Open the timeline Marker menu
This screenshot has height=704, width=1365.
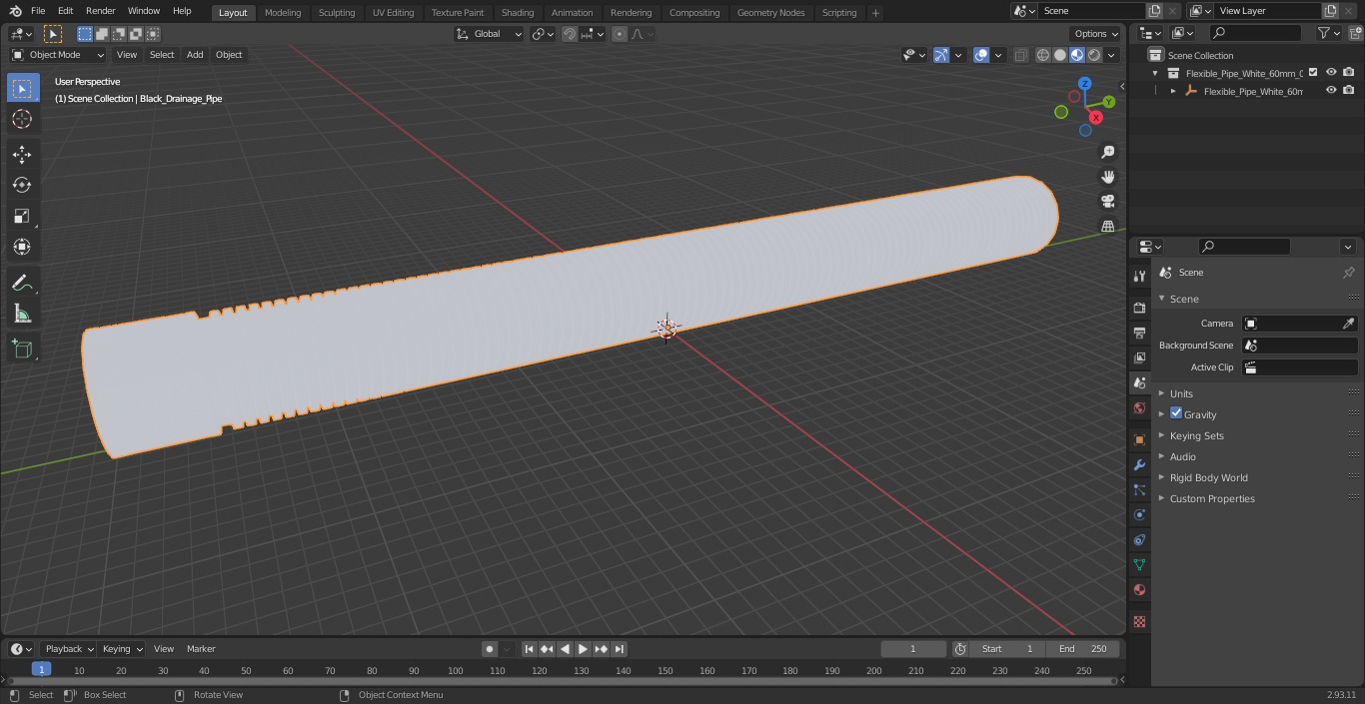pos(201,649)
